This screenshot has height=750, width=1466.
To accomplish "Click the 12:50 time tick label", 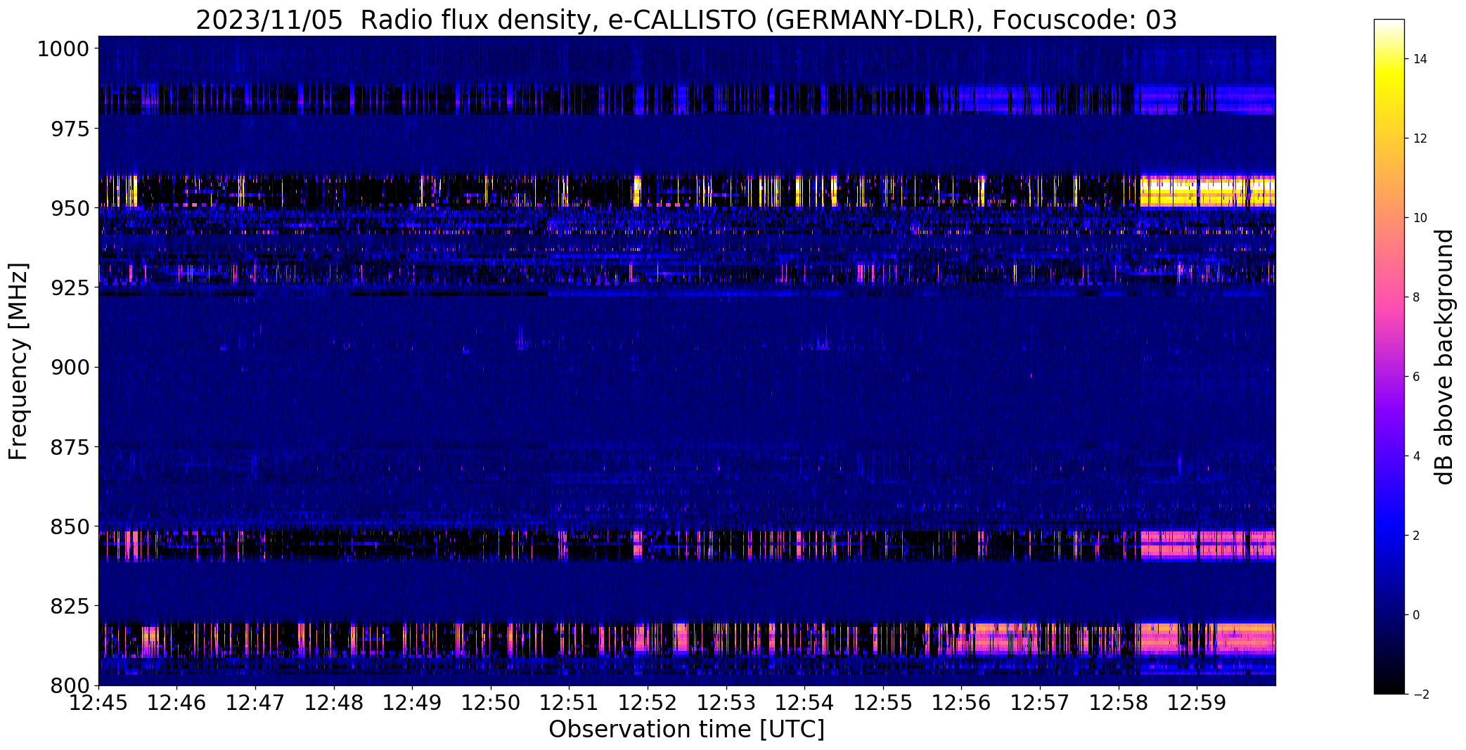I will pyautogui.click(x=491, y=703).
